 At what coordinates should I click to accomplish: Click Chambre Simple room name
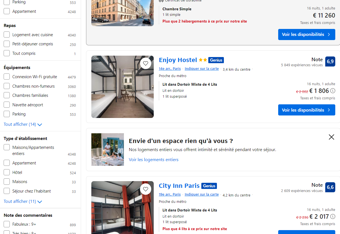click(x=177, y=9)
